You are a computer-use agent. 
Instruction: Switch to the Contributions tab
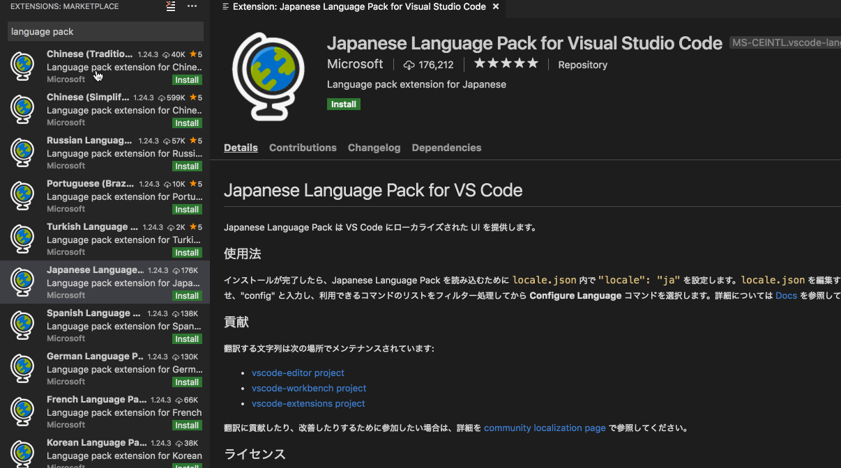pyautogui.click(x=303, y=148)
